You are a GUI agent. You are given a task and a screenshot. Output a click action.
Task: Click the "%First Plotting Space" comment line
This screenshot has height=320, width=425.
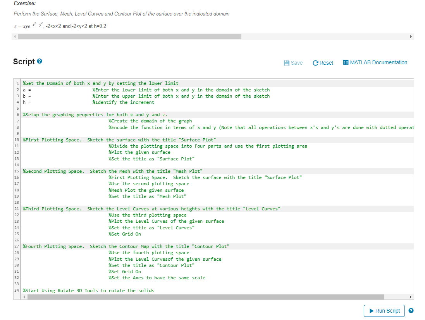[x=120, y=140]
